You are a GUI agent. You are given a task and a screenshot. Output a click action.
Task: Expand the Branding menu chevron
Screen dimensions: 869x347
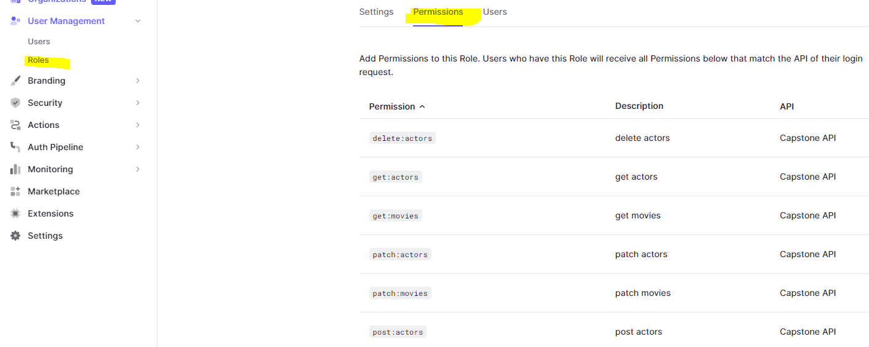coord(138,81)
